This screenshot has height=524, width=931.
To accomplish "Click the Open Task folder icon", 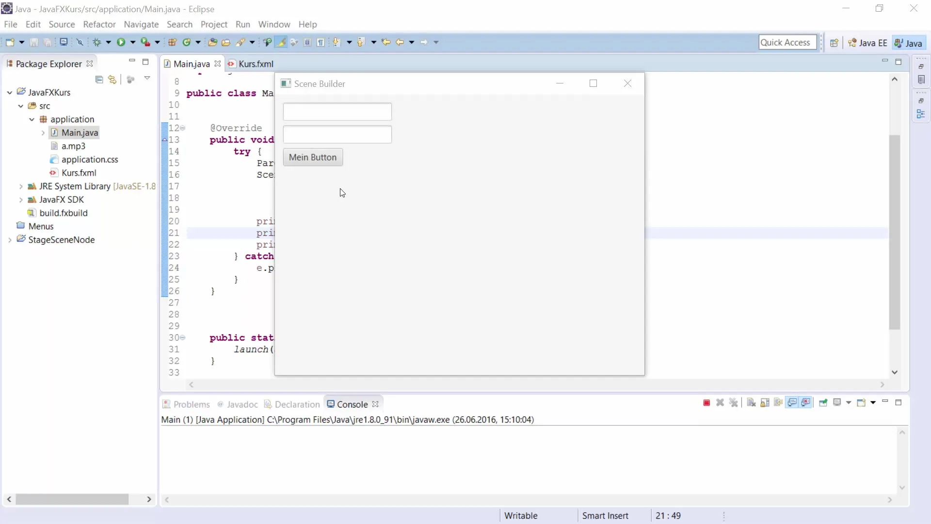I will 226,42.
